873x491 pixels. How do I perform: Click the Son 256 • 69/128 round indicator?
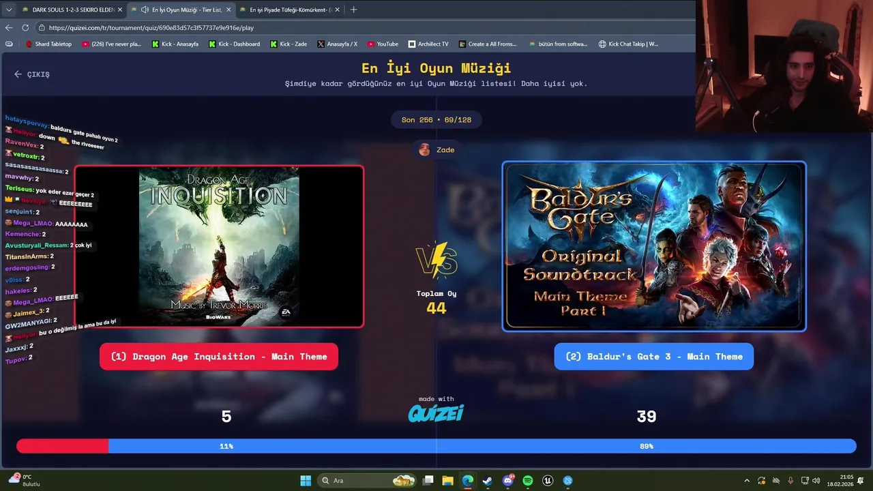(x=436, y=120)
